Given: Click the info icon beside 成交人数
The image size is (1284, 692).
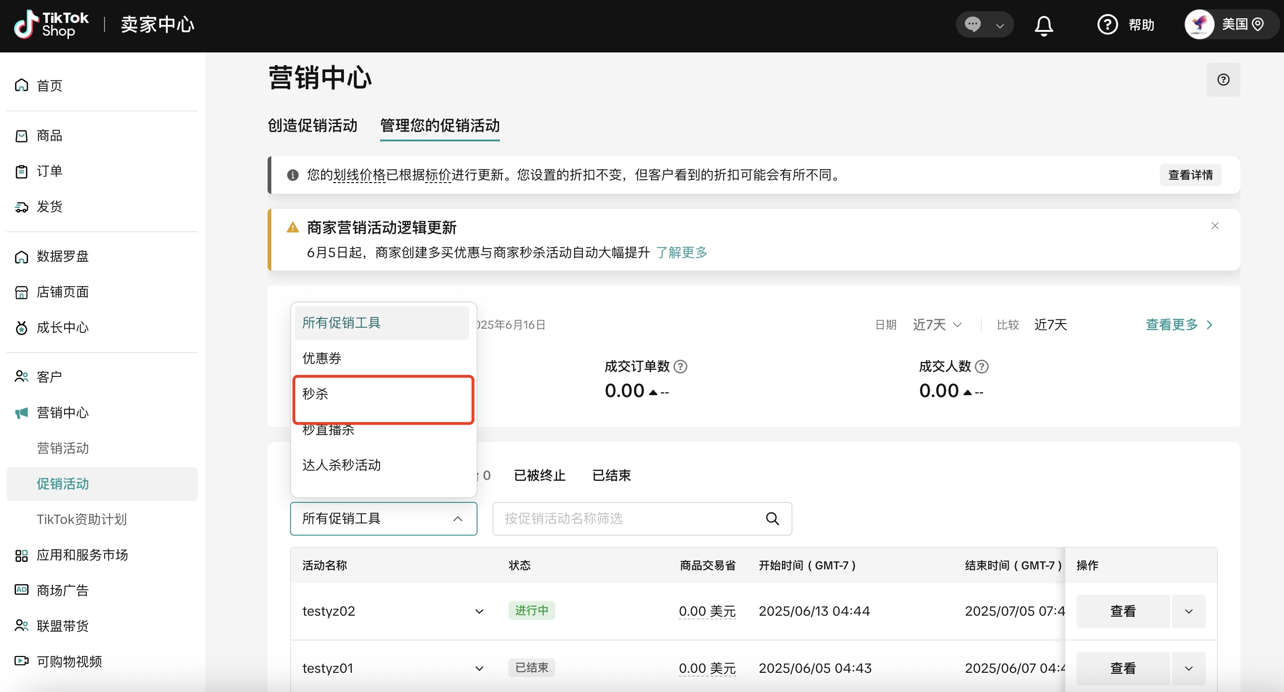Looking at the screenshot, I should [981, 367].
